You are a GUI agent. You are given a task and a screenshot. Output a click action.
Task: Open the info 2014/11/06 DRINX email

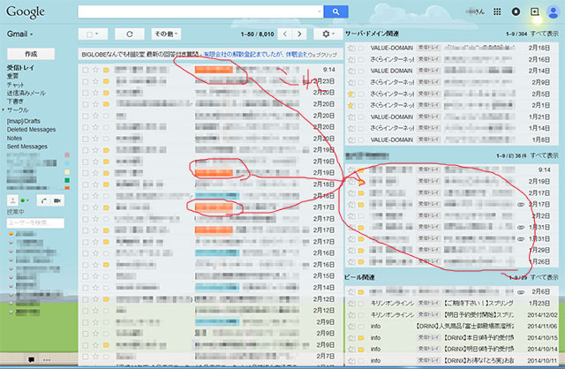coord(452,326)
